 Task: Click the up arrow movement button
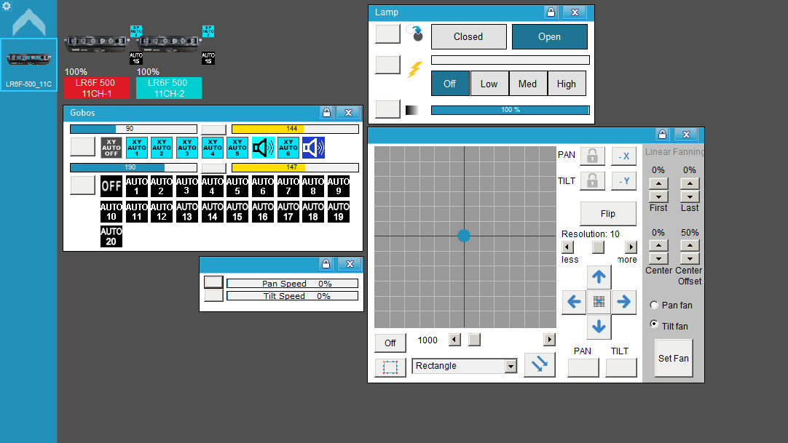[x=599, y=277]
